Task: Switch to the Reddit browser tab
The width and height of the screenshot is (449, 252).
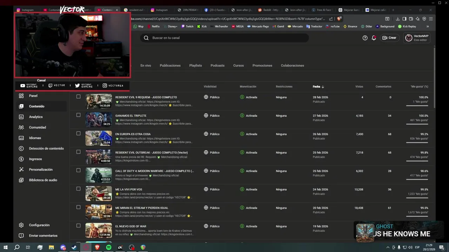Action: [268, 10]
